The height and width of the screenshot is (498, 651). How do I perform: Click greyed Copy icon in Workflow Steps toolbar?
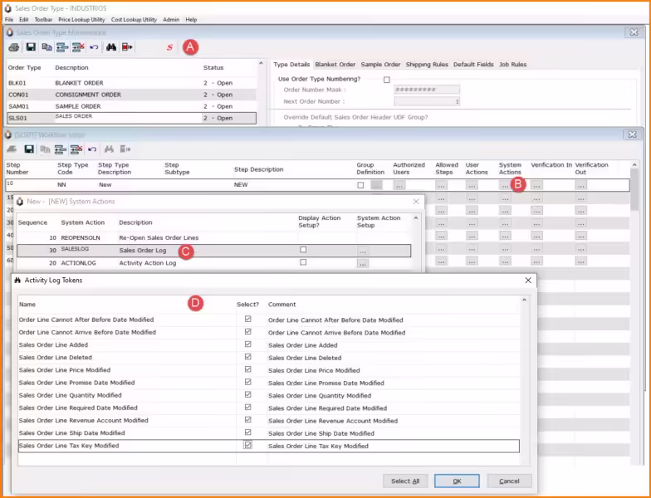click(45, 149)
